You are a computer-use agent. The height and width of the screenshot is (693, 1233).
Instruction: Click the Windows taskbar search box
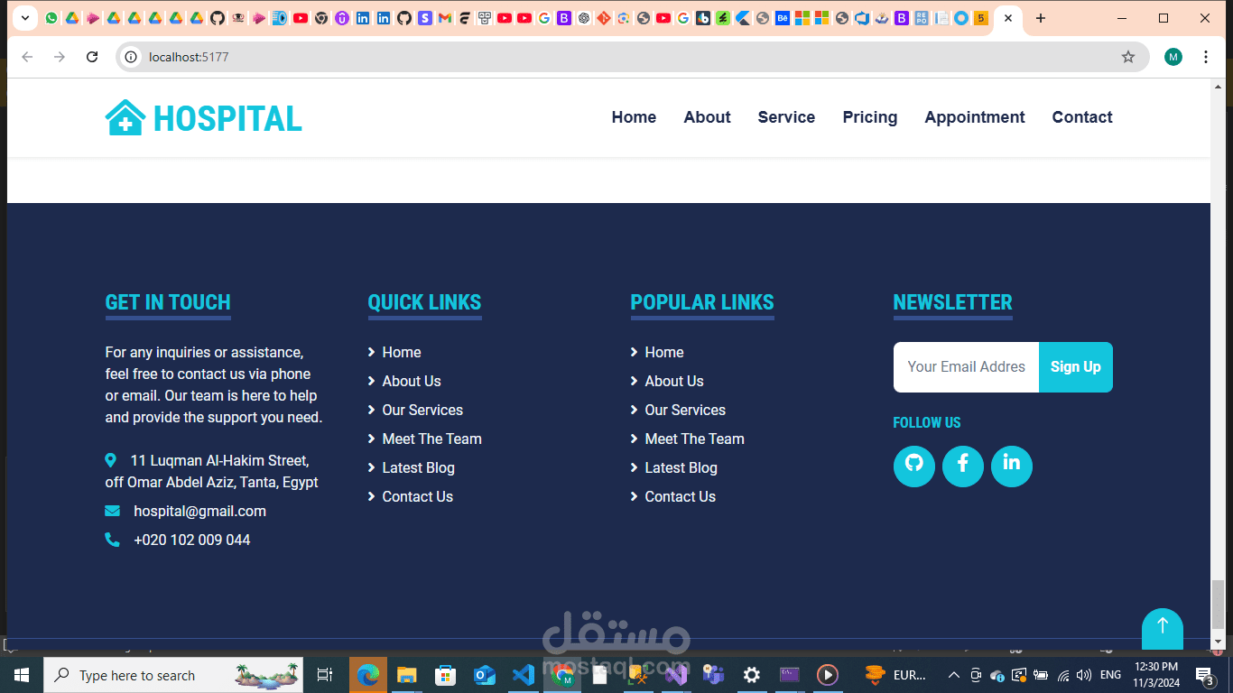pos(174,675)
